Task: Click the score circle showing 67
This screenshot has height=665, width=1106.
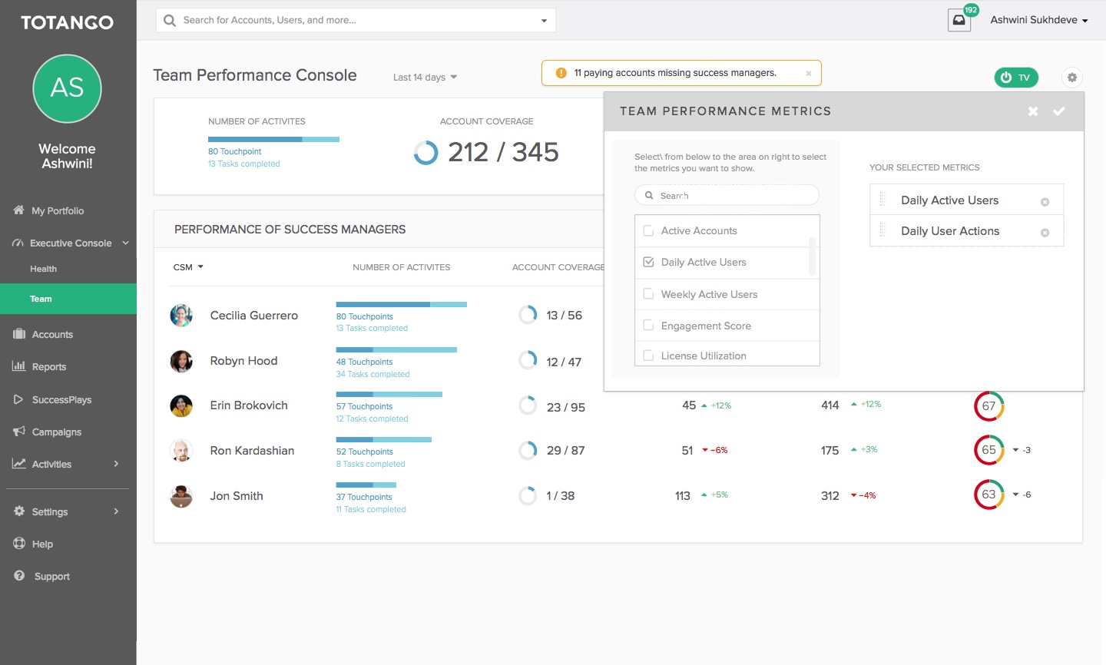Action: click(989, 406)
